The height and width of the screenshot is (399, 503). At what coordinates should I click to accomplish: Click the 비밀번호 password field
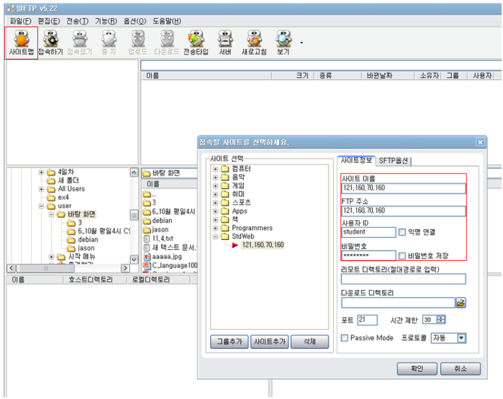pyautogui.click(x=368, y=256)
